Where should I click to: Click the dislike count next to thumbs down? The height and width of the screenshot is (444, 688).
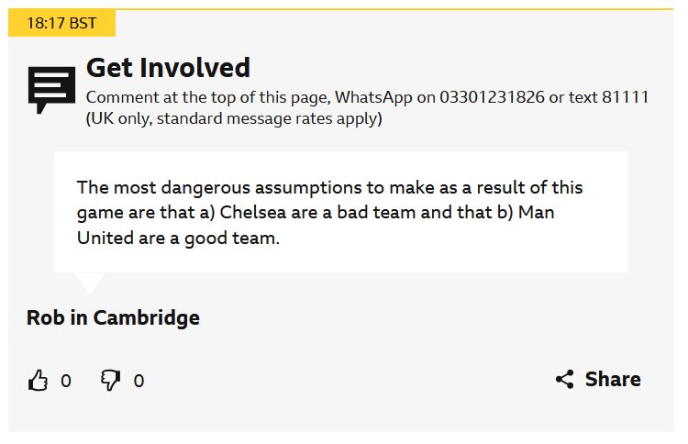coord(139,381)
